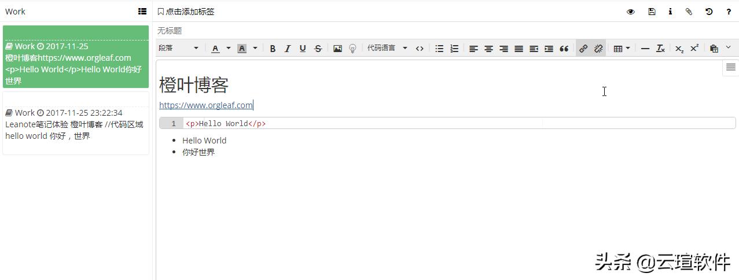This screenshot has width=739, height=280.
Task: Open the background color dropdown arrow
Action: pyautogui.click(x=255, y=49)
